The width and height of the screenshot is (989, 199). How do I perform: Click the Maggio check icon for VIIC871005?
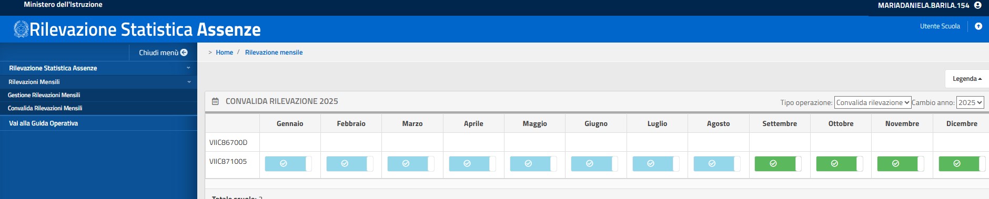point(528,164)
